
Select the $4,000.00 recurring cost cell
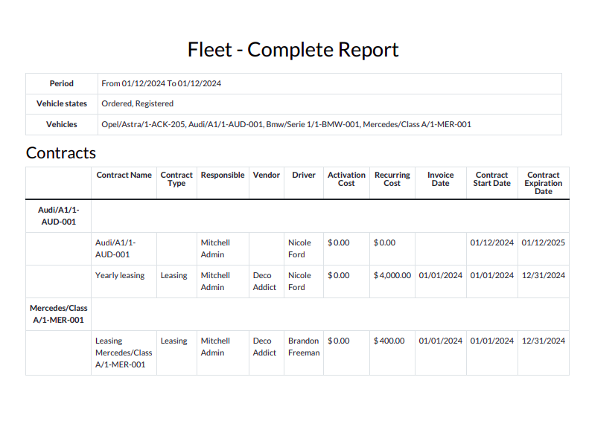point(392,275)
